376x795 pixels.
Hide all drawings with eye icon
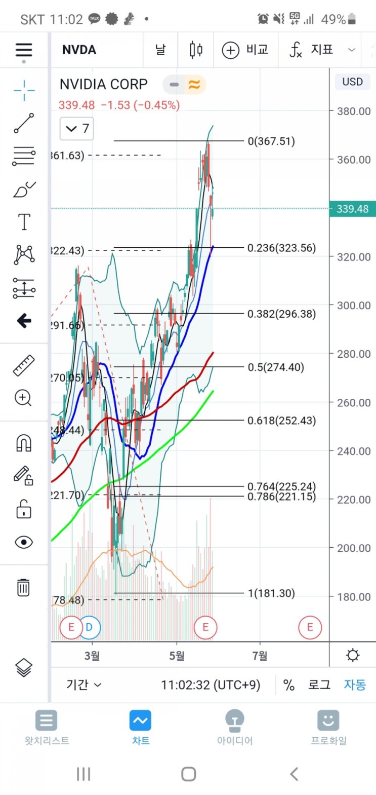point(24,542)
